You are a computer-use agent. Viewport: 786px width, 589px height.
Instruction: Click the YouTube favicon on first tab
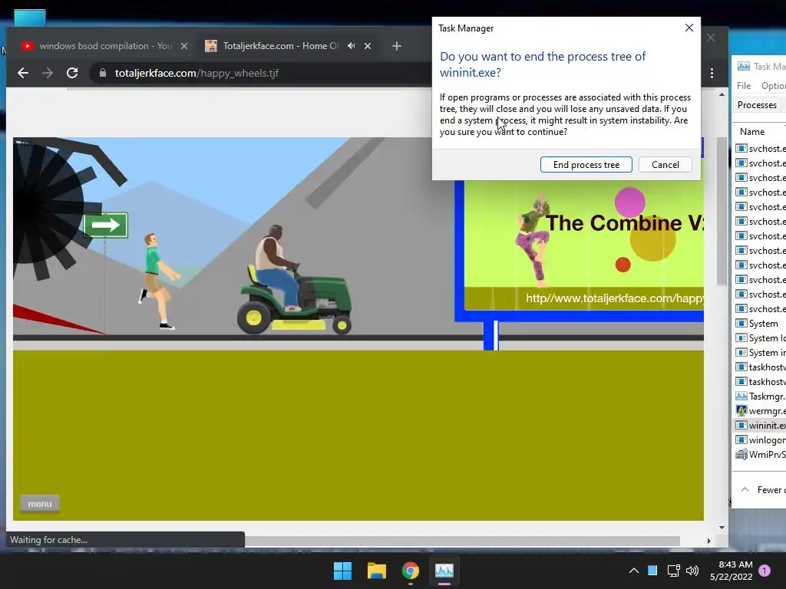27,46
